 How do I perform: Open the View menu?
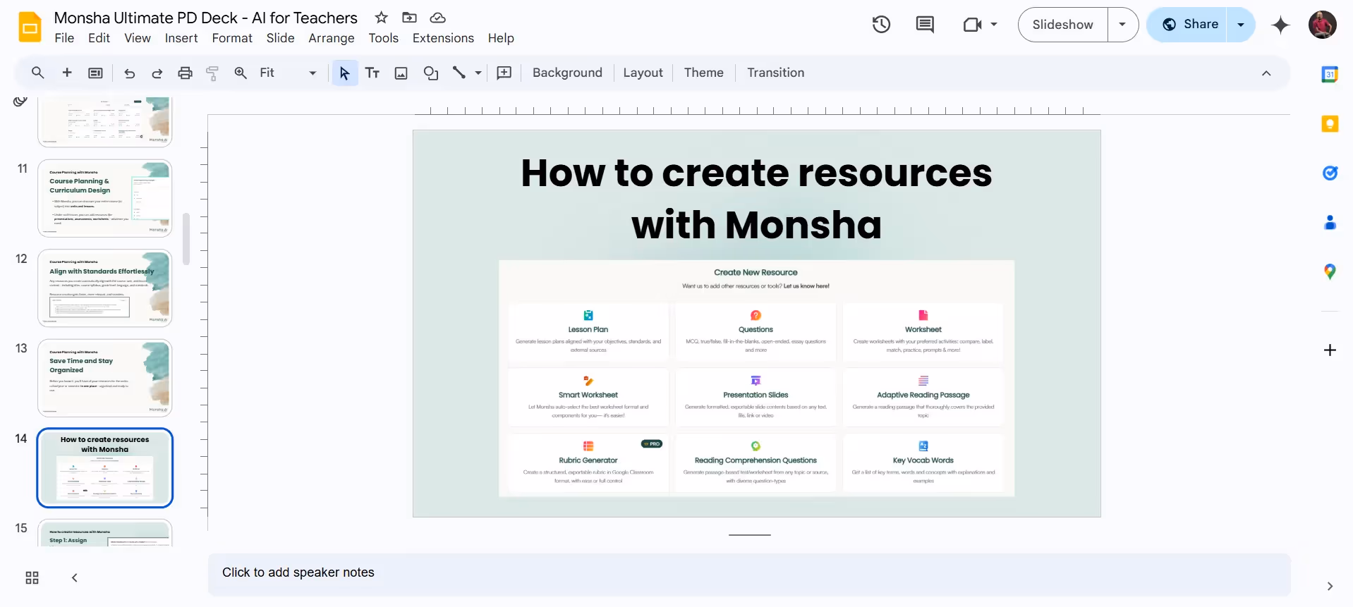138,38
